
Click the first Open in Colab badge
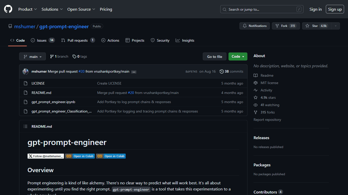tap(80, 156)
